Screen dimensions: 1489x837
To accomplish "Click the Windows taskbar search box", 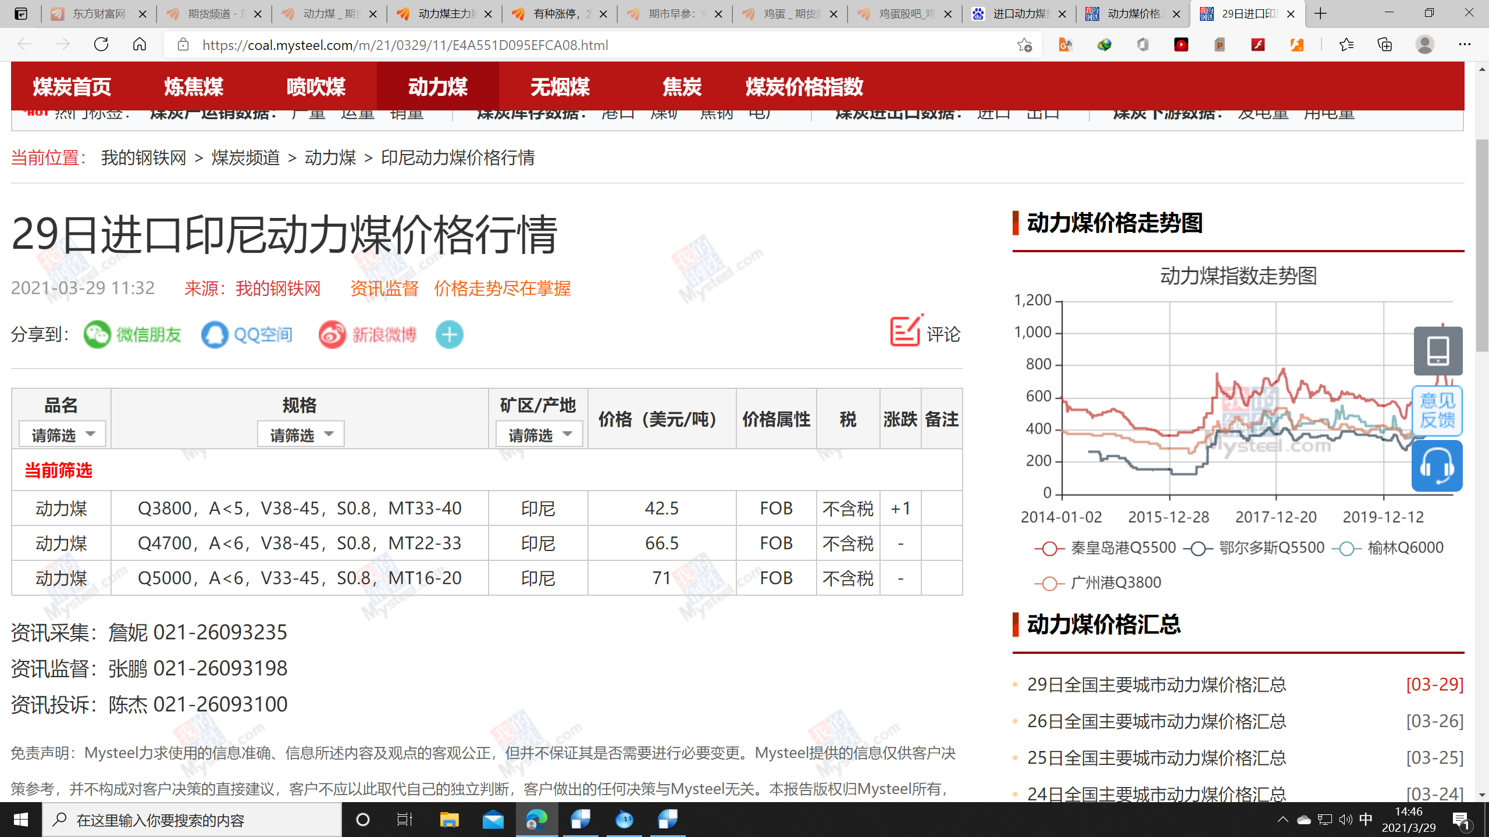I will pos(192,820).
